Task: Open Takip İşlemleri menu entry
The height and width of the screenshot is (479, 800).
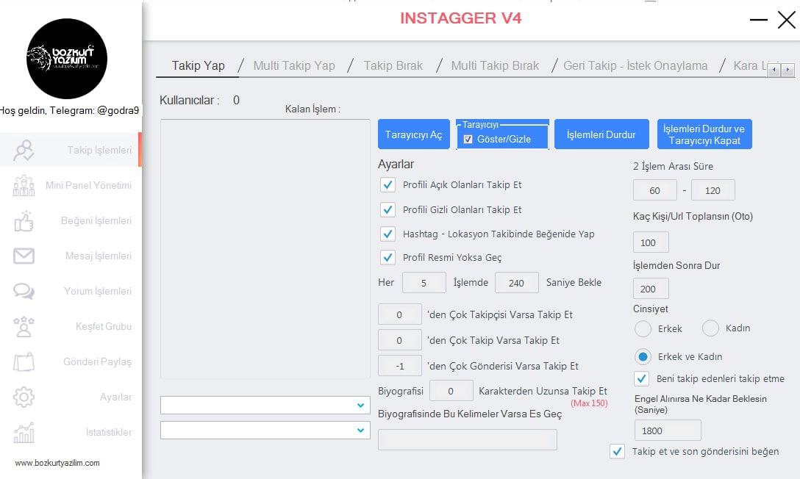Action: 71,150
